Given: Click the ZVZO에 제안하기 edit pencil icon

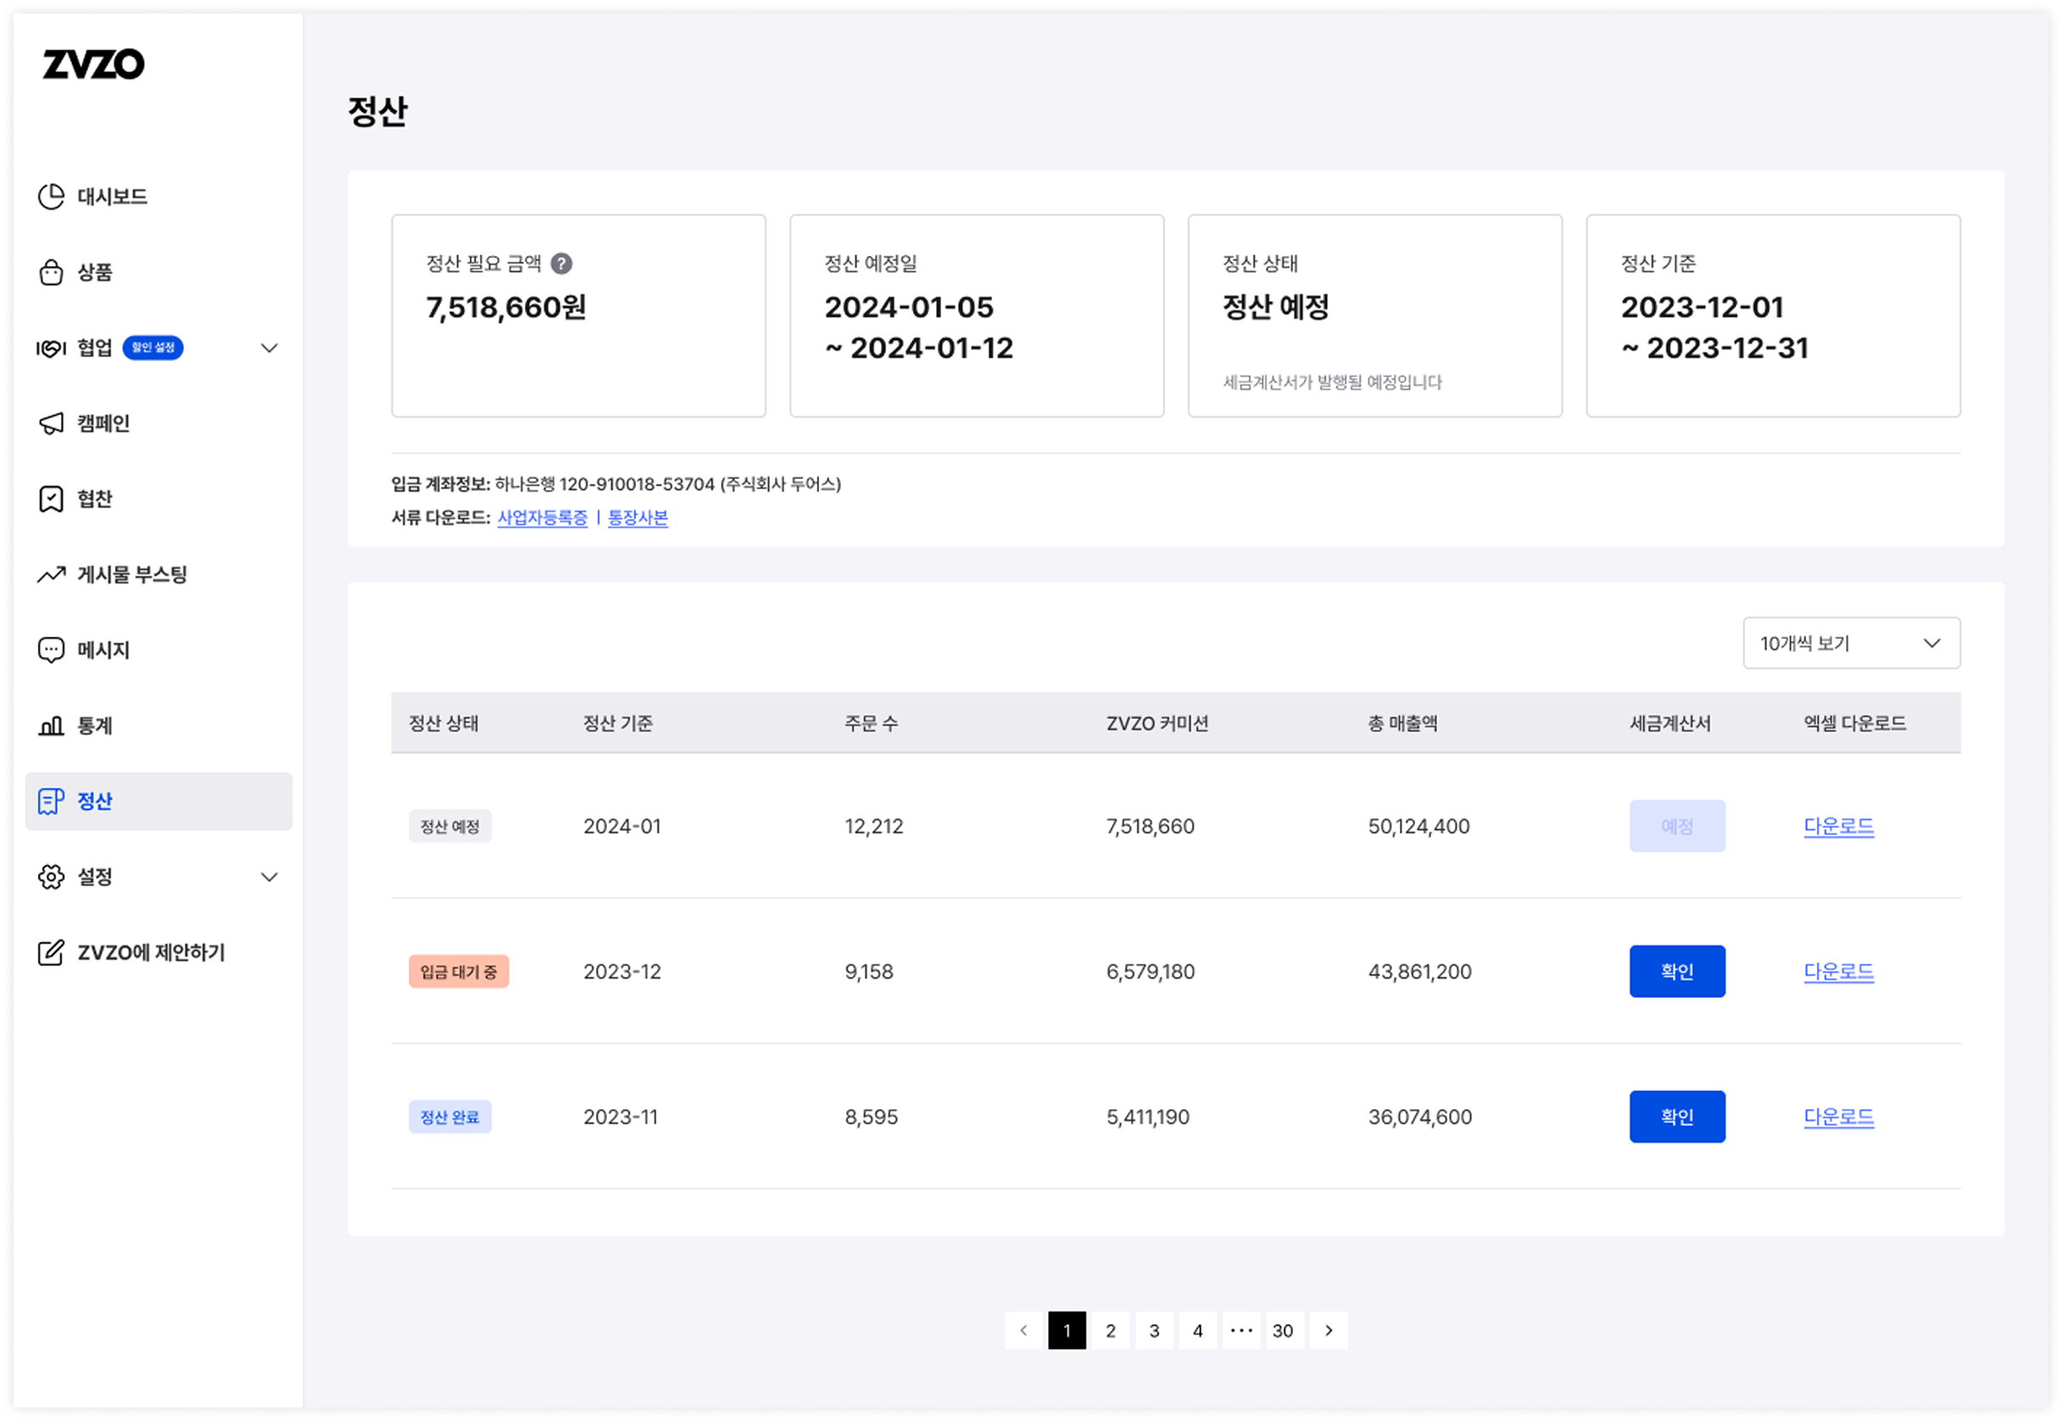Looking at the screenshot, I should [51, 953].
